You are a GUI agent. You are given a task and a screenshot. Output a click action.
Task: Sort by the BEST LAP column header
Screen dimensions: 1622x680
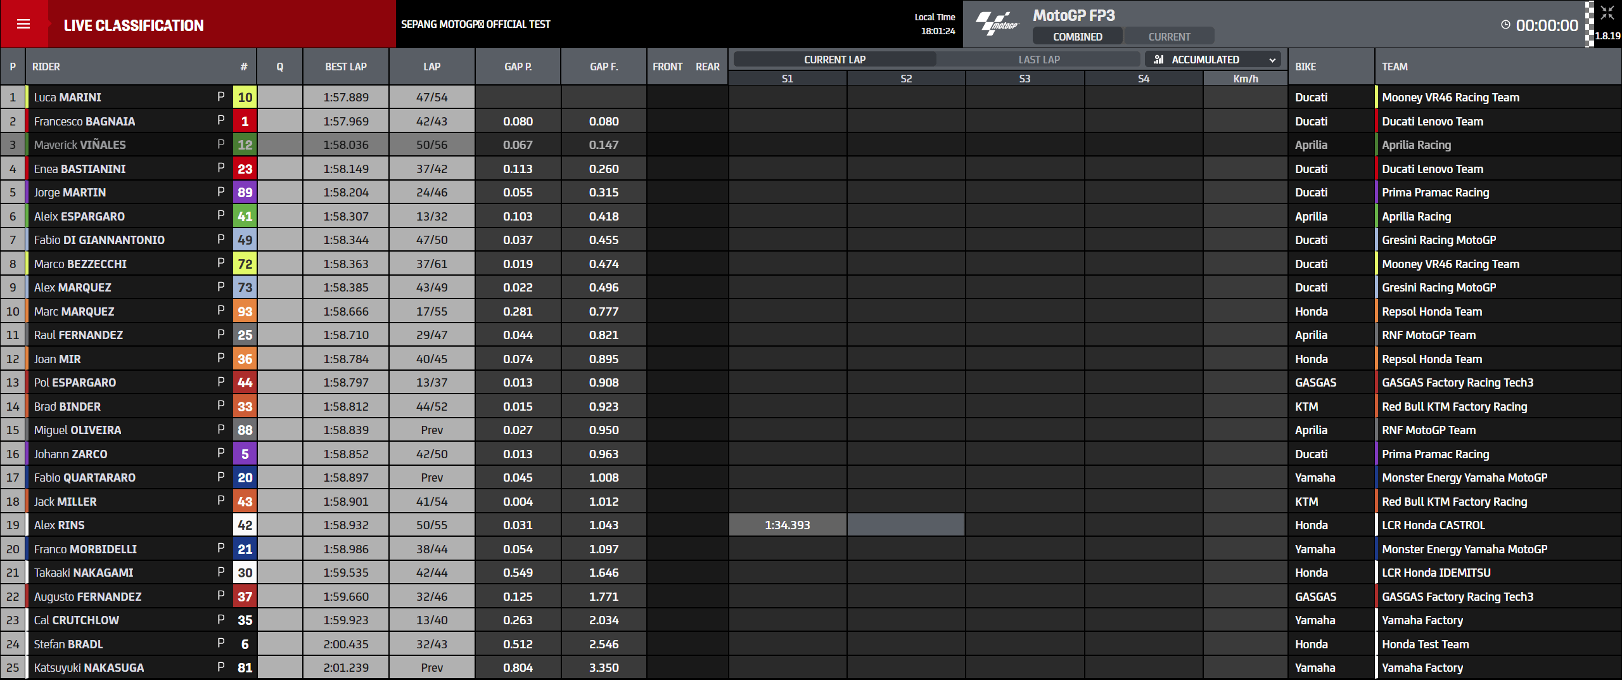(345, 67)
